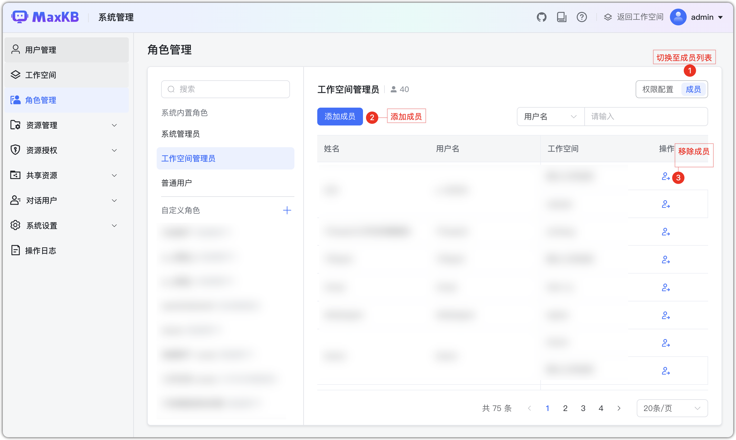736x440 pixels.
Task: Click the remove member icon in the first row
Action: coord(665,177)
